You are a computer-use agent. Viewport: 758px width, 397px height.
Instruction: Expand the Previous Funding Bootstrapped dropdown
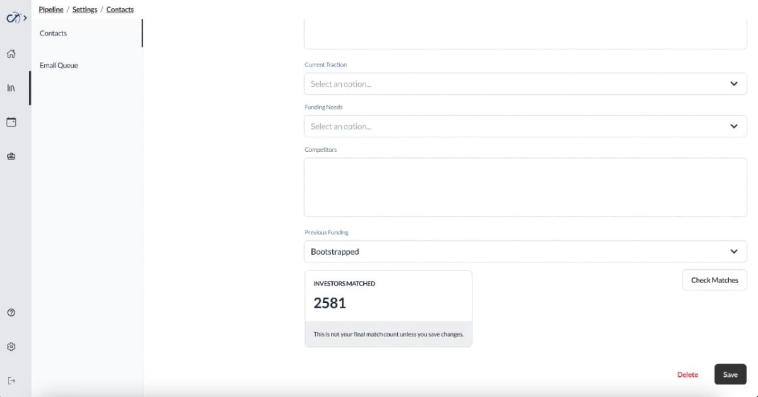[x=526, y=251]
